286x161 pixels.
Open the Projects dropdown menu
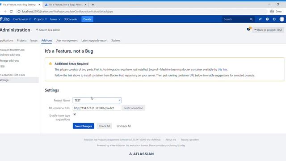pos(40,19)
